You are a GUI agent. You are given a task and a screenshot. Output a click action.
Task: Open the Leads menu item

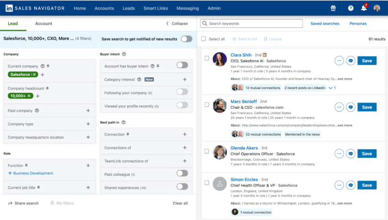(129, 8)
